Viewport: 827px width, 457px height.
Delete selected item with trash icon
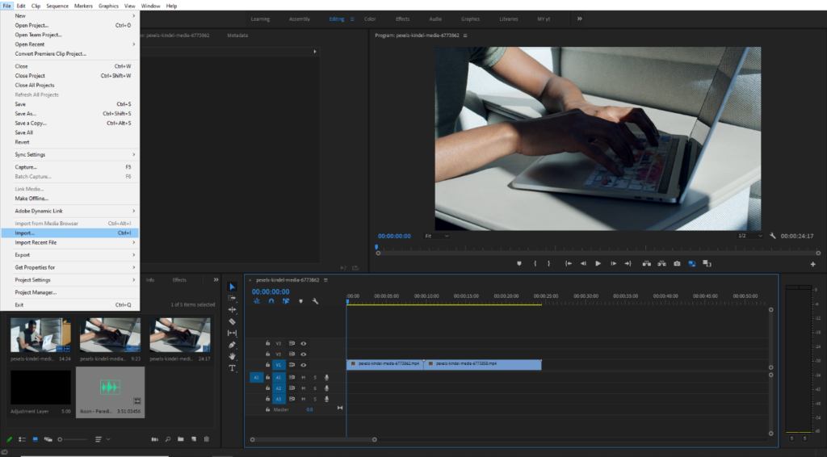[207, 439]
